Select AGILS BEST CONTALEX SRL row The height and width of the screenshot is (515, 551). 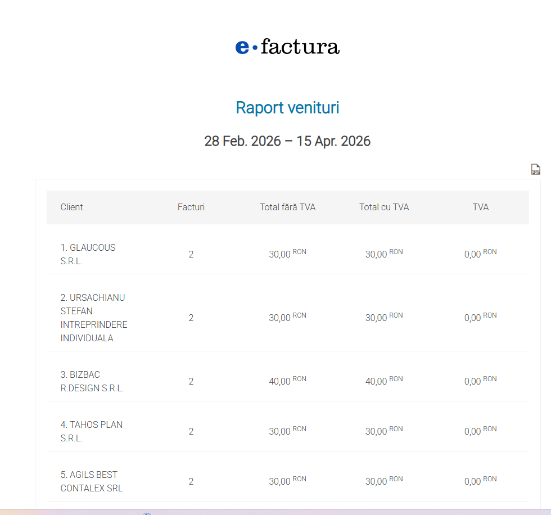91,481
